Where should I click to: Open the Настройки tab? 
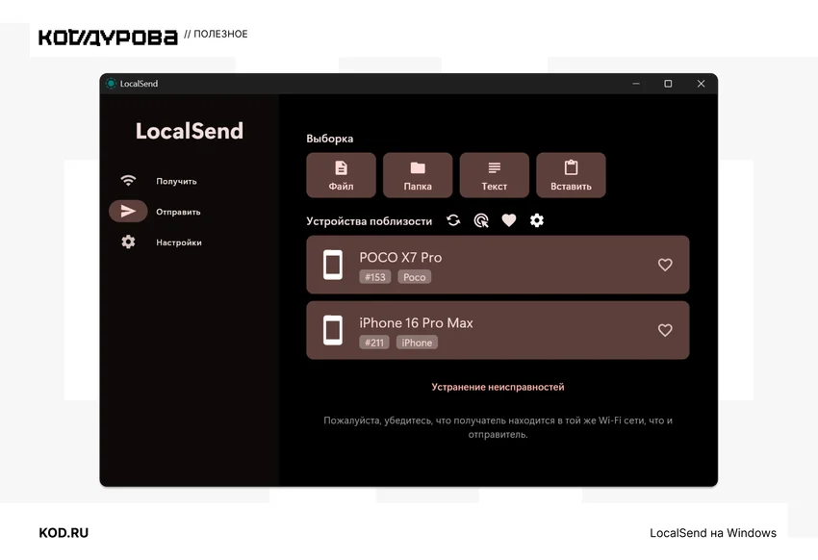point(179,242)
